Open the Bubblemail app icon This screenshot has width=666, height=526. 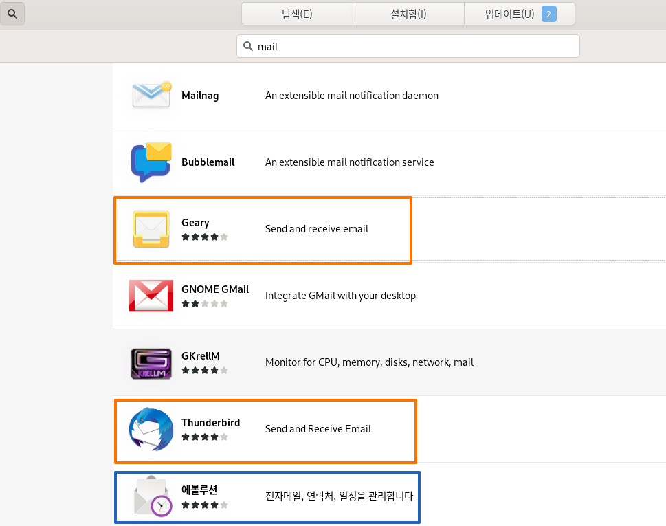(x=151, y=162)
